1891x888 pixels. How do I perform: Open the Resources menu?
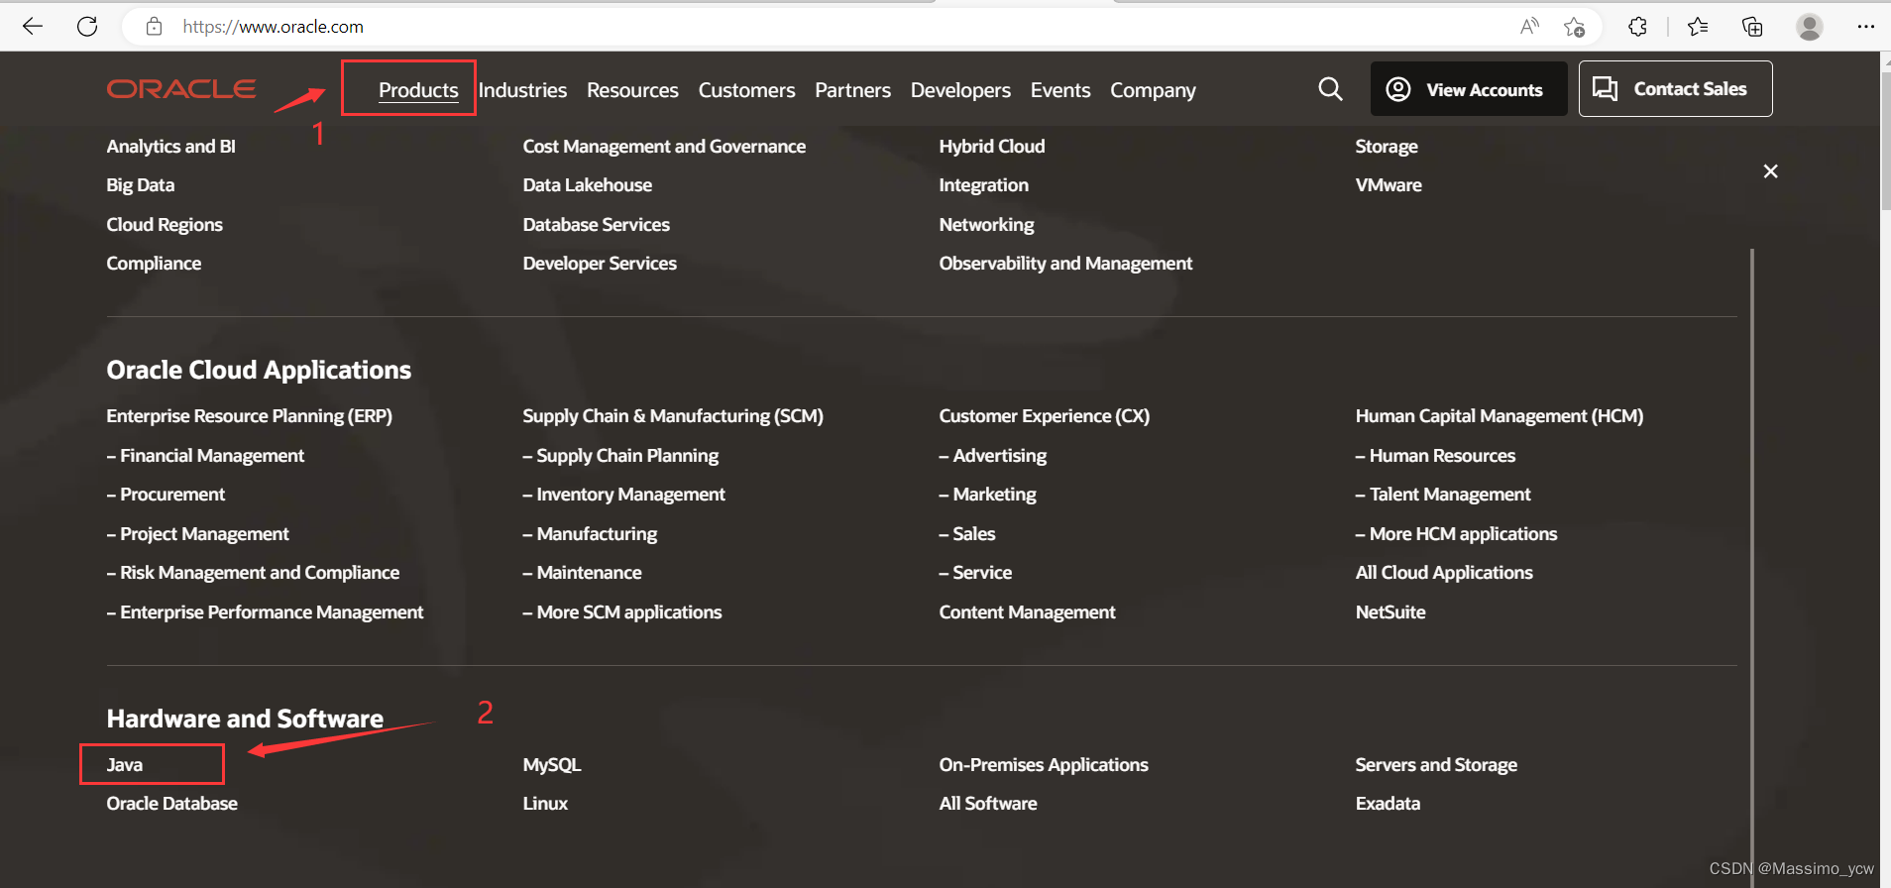tap(632, 90)
